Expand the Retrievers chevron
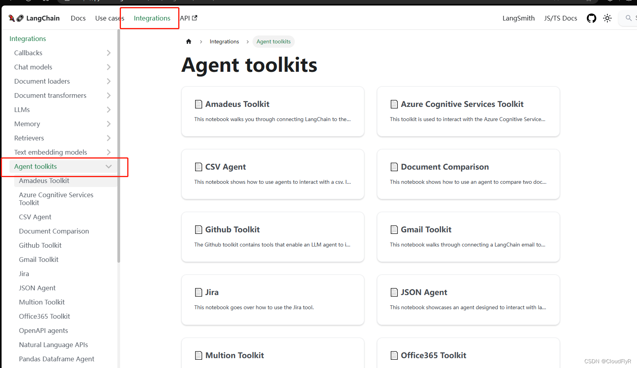 [109, 138]
